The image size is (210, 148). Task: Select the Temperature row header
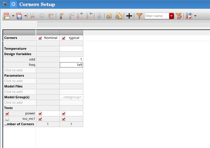[x=19, y=48]
